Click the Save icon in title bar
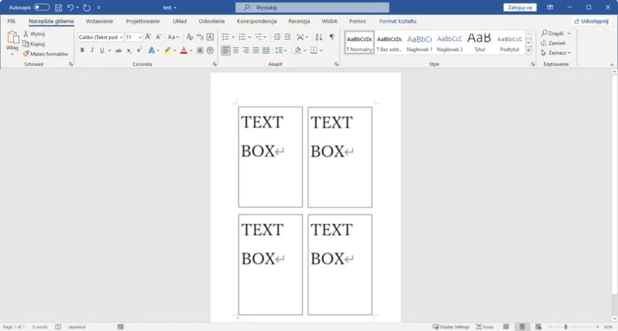Screen dimensions: 618x331 coord(58,7)
